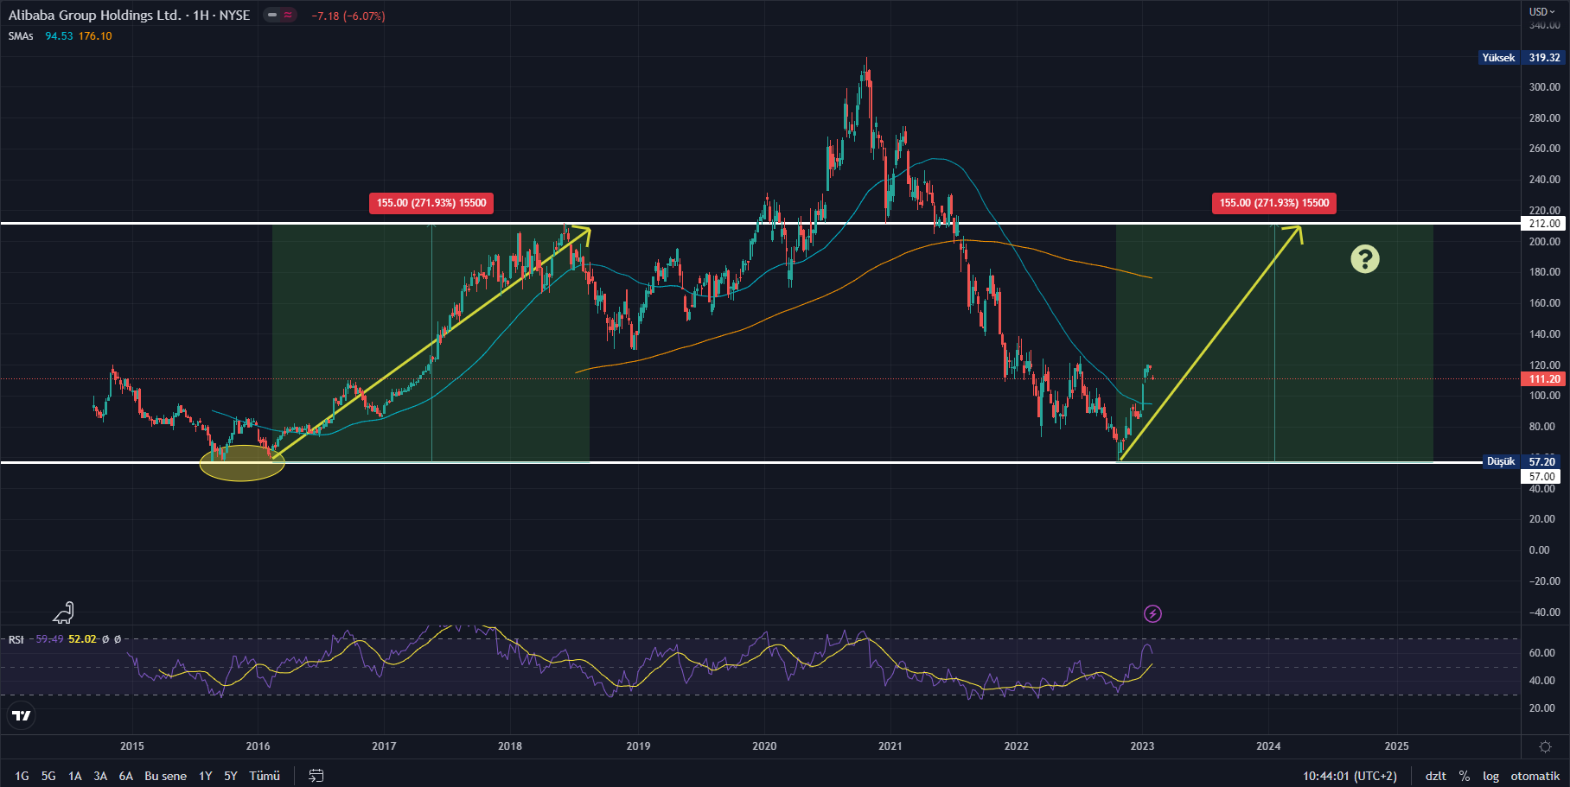The width and height of the screenshot is (1570, 787).
Task: Select the 3A time range
Action: tap(100, 776)
